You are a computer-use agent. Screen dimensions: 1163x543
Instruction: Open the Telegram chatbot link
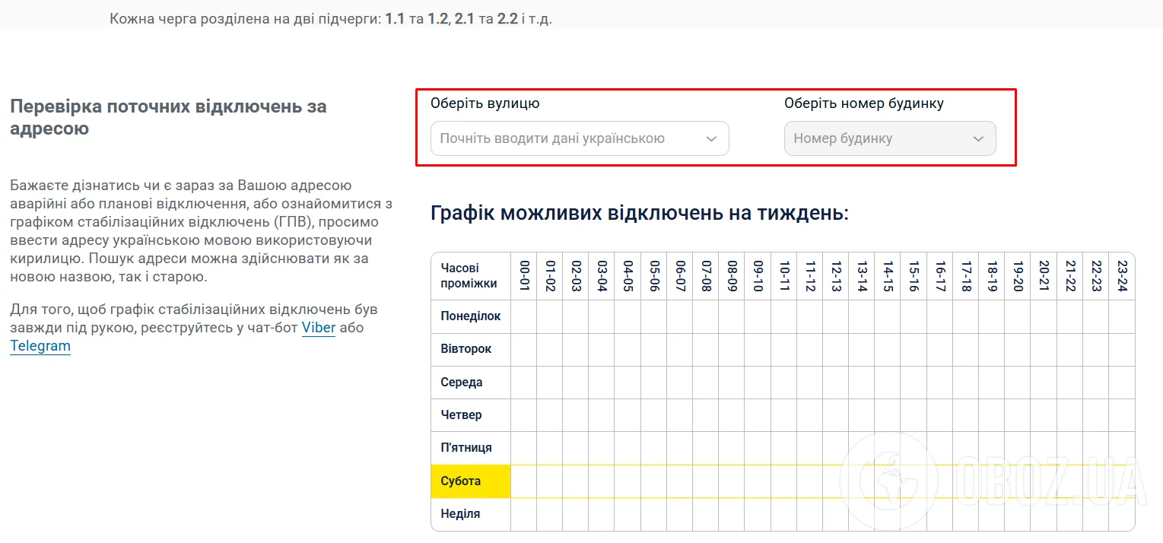[40, 345]
